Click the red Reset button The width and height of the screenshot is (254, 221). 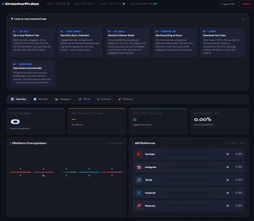246,4
